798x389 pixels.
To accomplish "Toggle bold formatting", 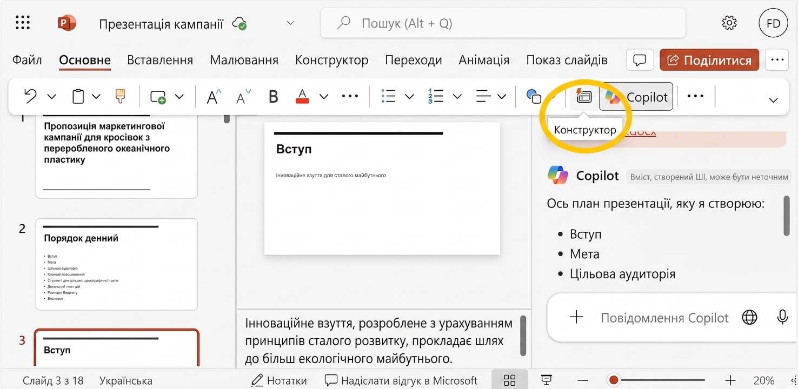I will point(273,97).
